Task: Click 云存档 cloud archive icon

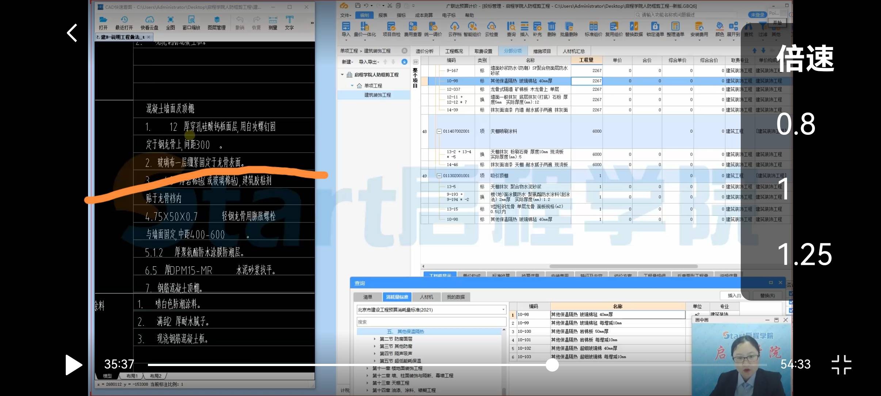Action: click(454, 29)
